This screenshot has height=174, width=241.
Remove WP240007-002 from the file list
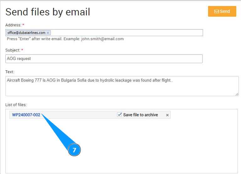[167, 115]
